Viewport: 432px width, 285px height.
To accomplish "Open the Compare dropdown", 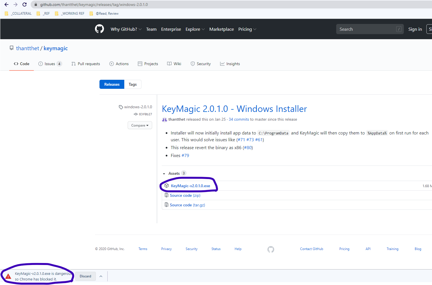I will coord(140,125).
